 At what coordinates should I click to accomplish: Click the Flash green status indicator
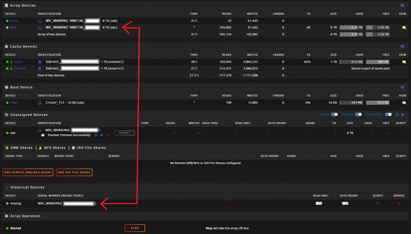tap(7, 103)
